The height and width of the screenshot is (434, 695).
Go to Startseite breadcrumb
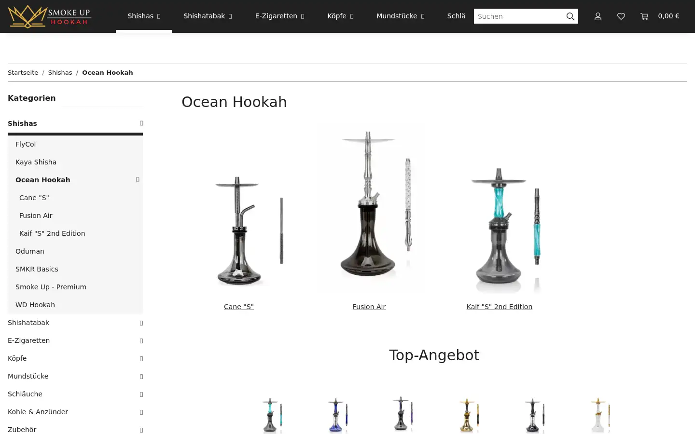click(23, 73)
